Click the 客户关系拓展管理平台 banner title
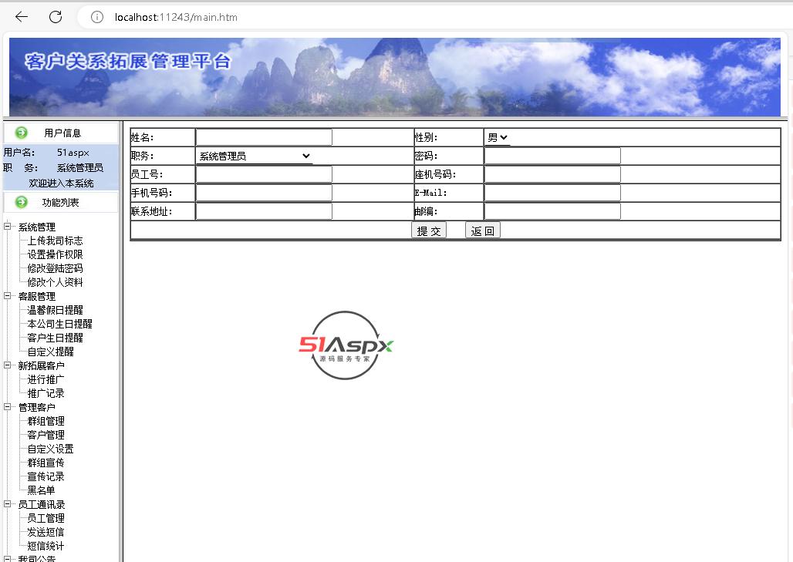 [x=128, y=61]
